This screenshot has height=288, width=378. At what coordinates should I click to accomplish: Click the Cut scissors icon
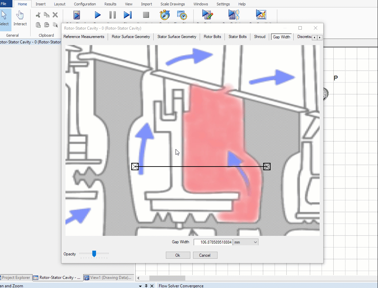click(38, 15)
